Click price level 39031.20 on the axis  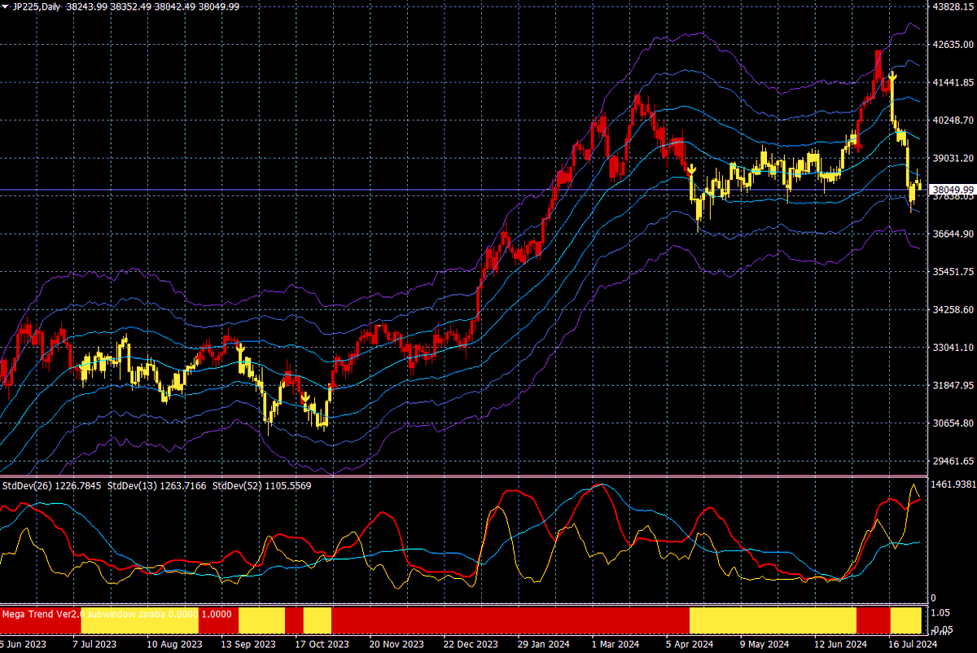click(952, 158)
